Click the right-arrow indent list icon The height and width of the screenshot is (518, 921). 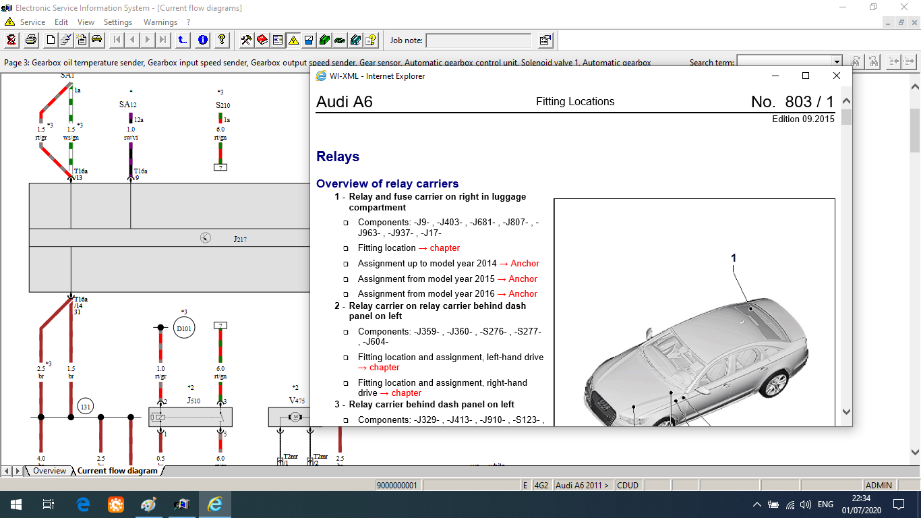909,62
